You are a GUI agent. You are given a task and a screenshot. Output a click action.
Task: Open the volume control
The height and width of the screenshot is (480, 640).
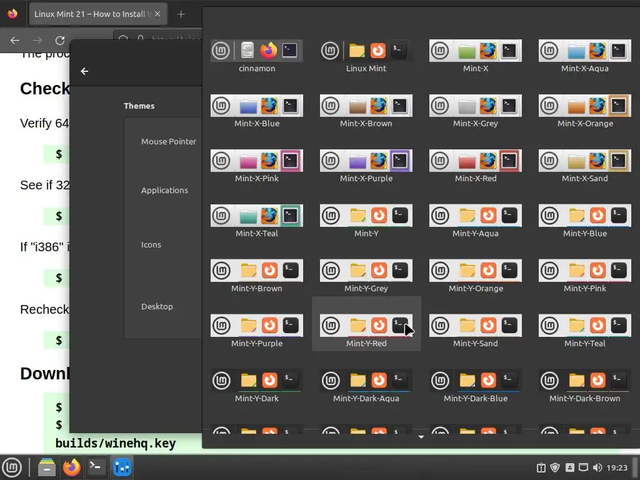597,467
